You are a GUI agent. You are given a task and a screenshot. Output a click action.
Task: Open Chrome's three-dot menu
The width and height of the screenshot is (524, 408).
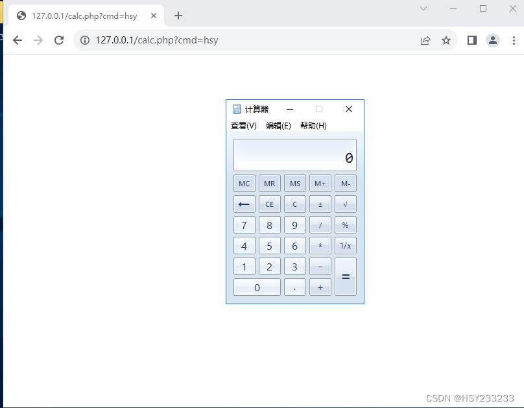pyautogui.click(x=514, y=40)
